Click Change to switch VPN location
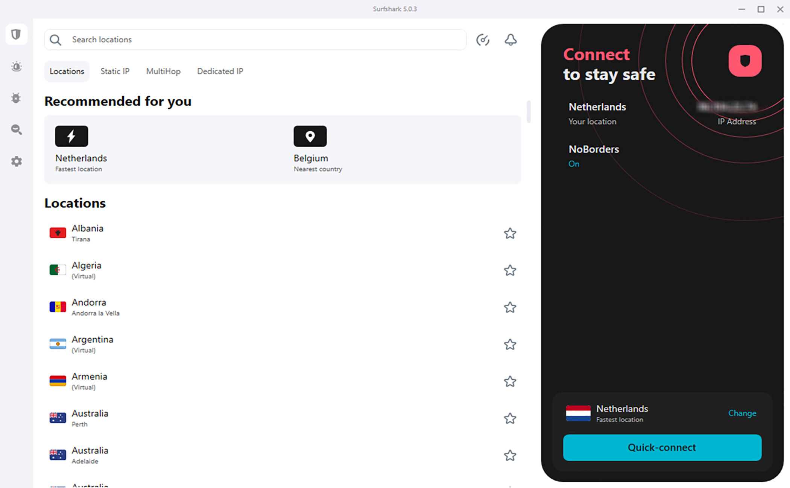The height and width of the screenshot is (488, 790). point(742,413)
